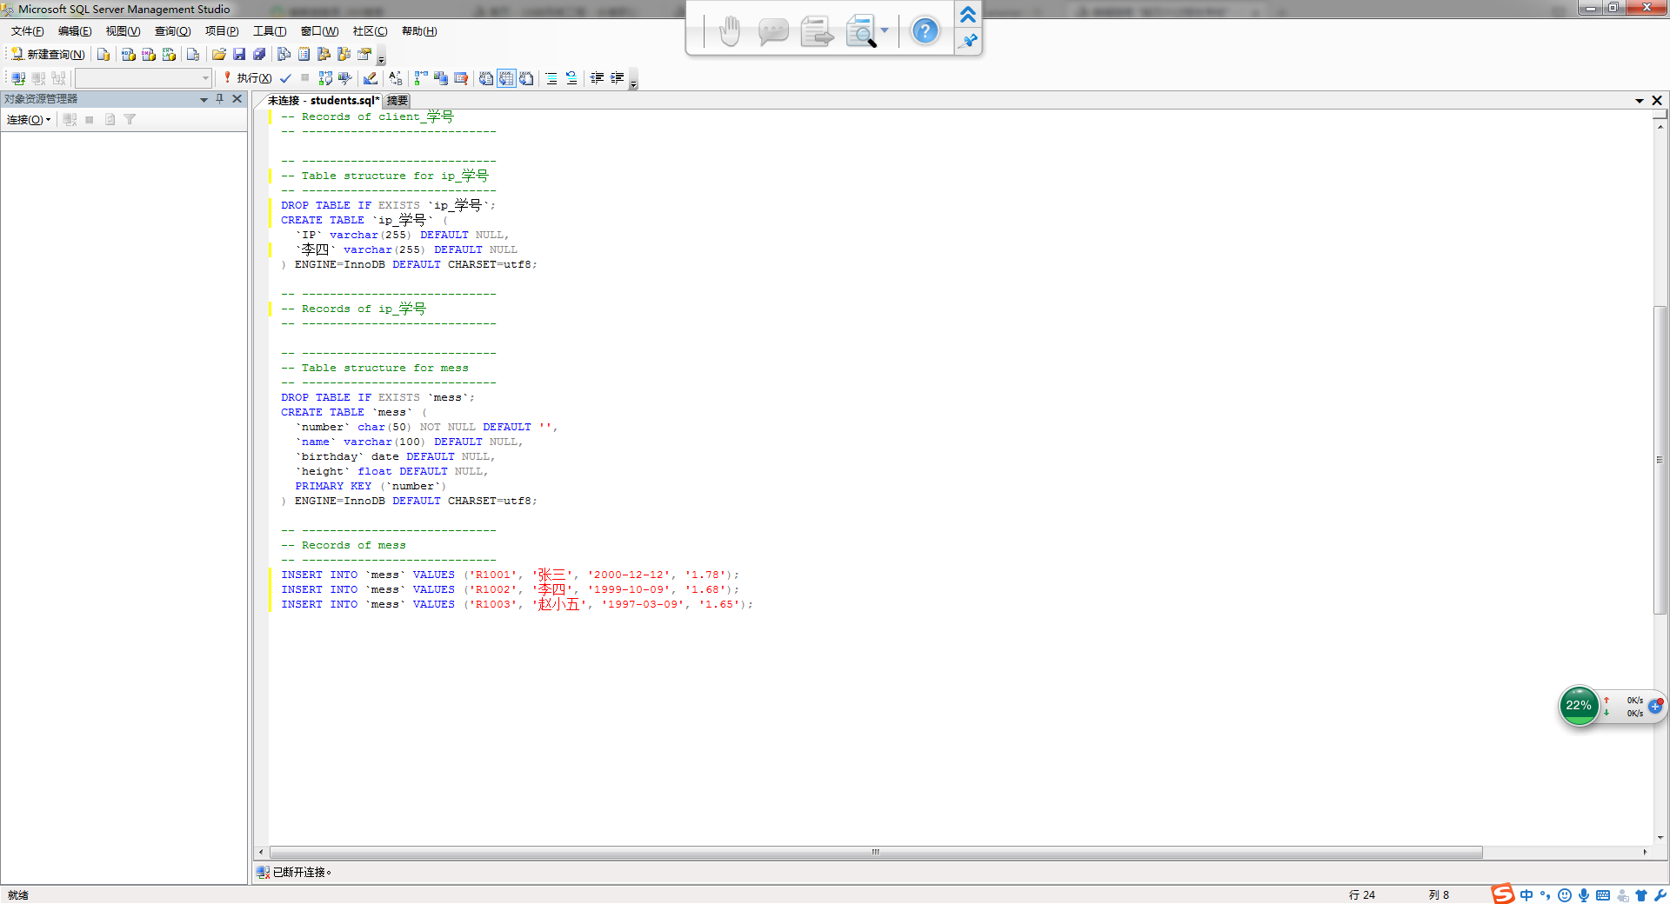Click the blue question mark help icon
The height and width of the screenshot is (904, 1670).
tap(925, 32)
